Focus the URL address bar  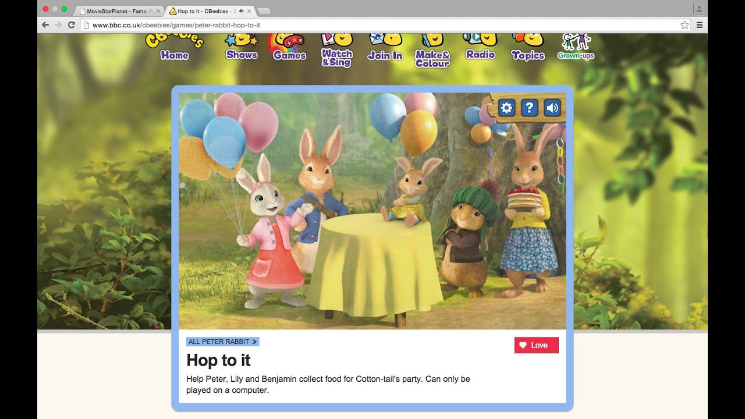(x=384, y=25)
